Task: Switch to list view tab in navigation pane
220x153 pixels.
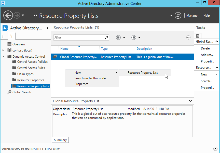Action: click(x=4, y=36)
